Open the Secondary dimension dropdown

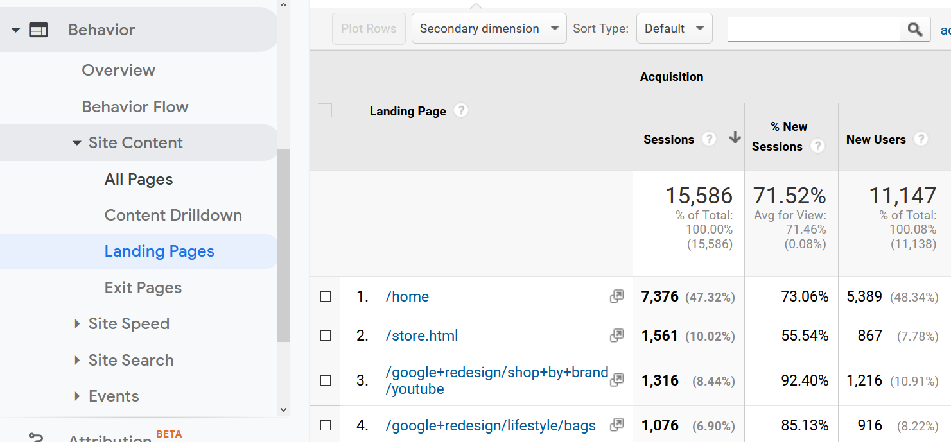489,28
